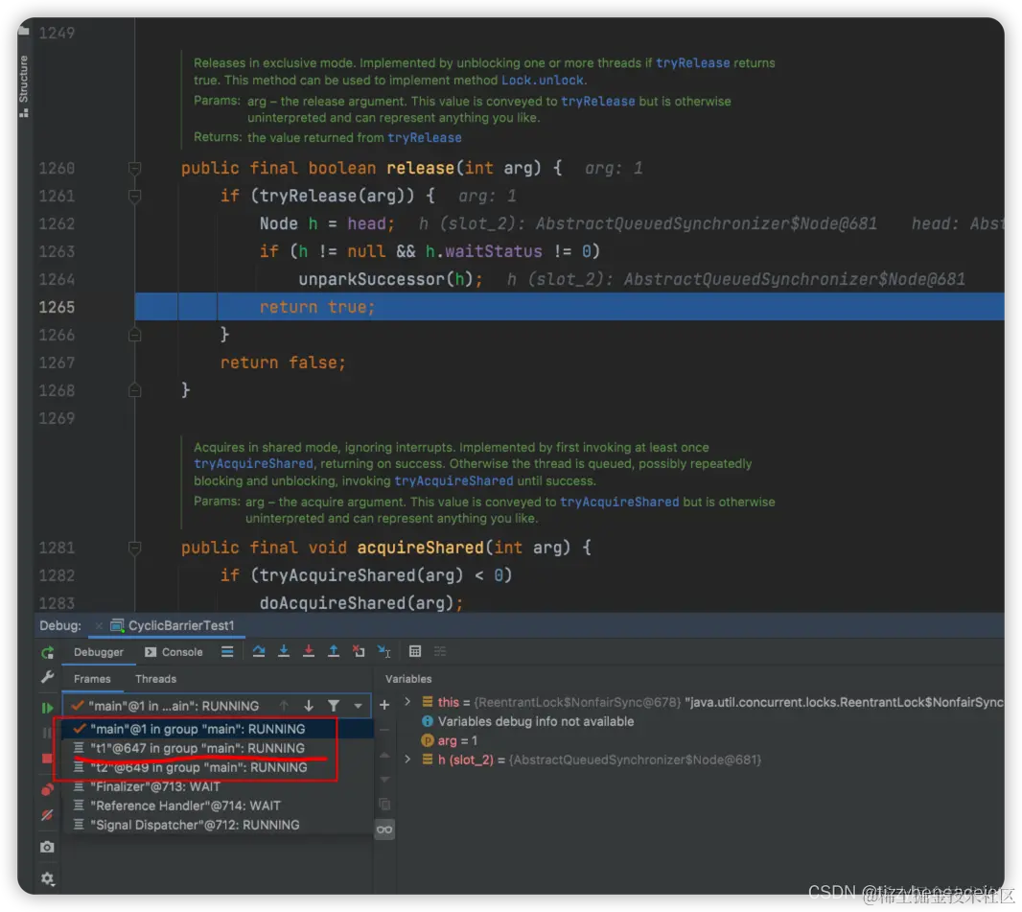Click the release method name on line 1260
The width and height of the screenshot is (1022, 912).
point(420,169)
